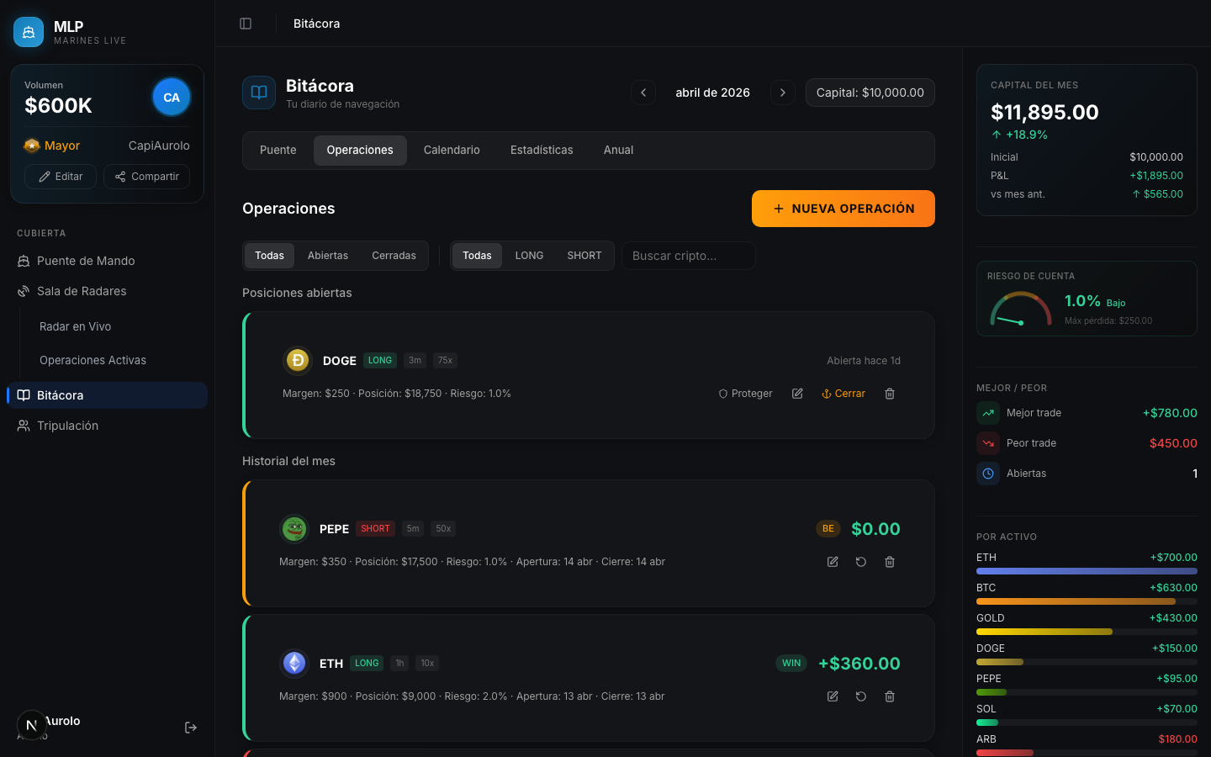
Task: Click the Compartir button
Action: coord(147,177)
